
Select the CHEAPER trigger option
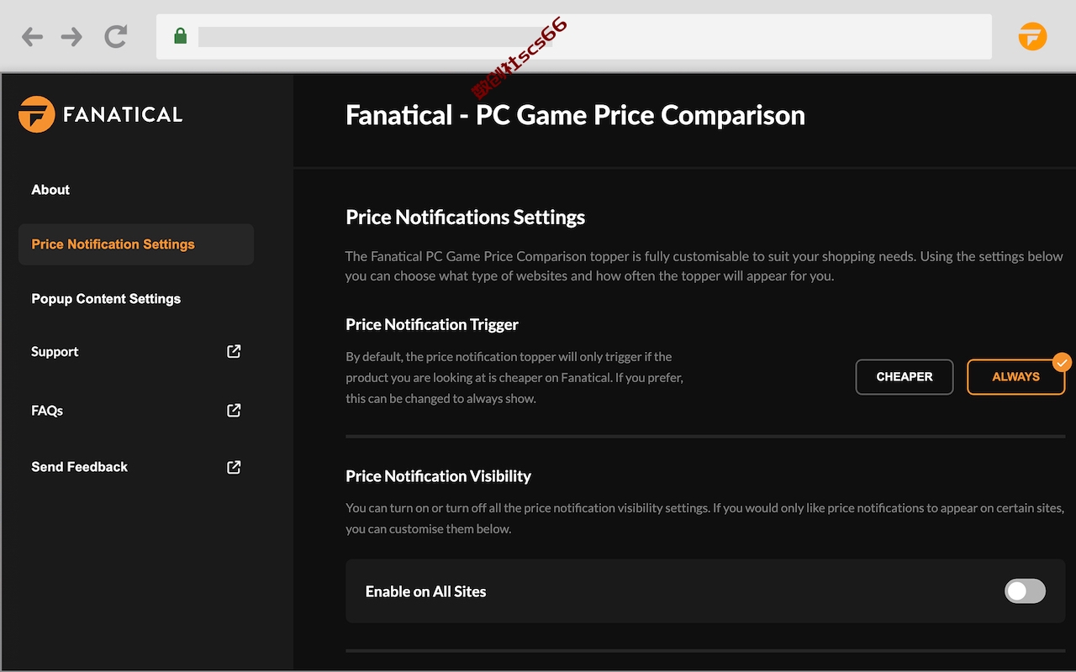point(905,377)
